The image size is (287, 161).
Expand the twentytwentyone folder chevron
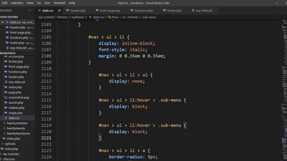(4, 133)
